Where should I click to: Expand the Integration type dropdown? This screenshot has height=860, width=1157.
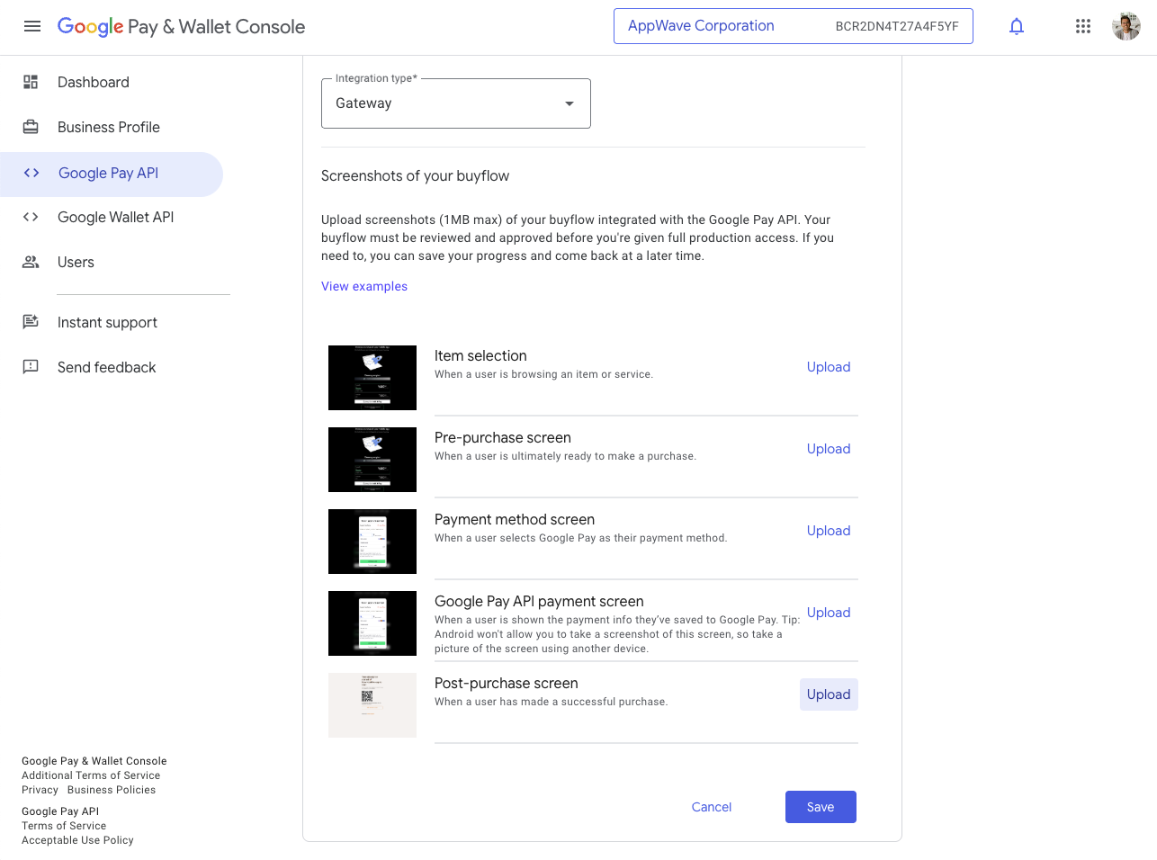coord(456,103)
